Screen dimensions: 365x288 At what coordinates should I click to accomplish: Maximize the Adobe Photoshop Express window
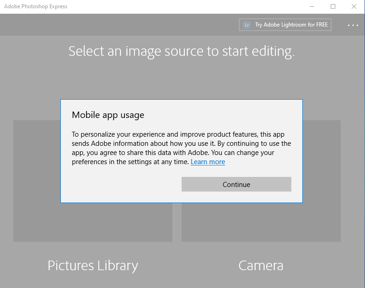333,6
